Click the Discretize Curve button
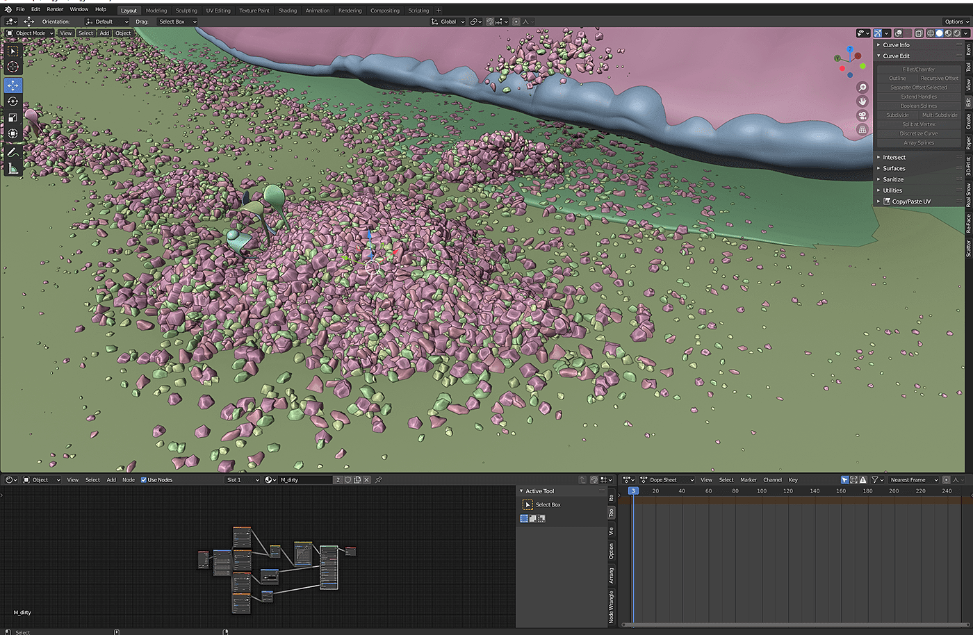Image resolution: width=973 pixels, height=635 pixels. pos(918,133)
